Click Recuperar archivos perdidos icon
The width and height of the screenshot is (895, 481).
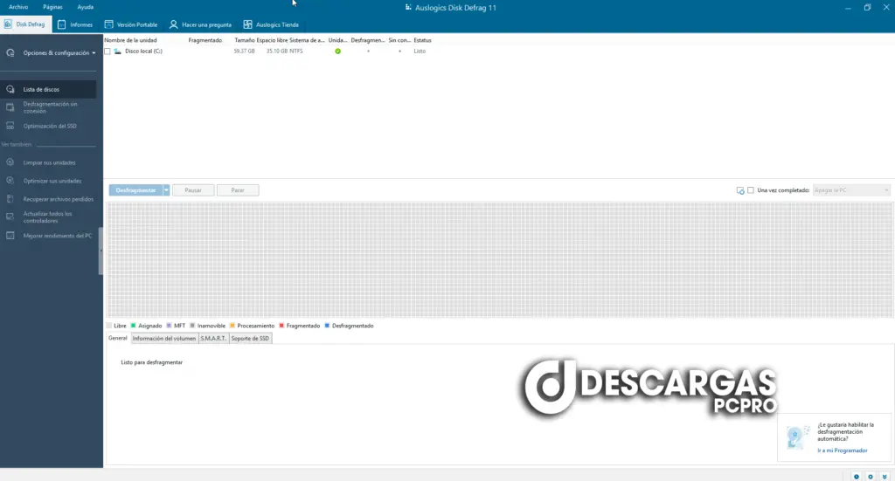(10, 199)
